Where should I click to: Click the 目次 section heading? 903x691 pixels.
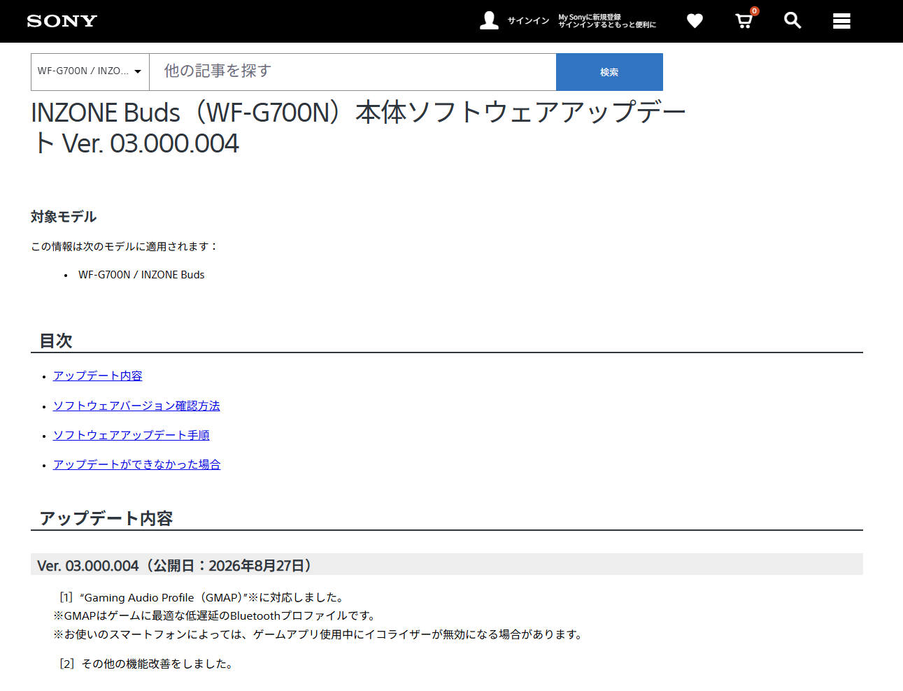coord(56,341)
